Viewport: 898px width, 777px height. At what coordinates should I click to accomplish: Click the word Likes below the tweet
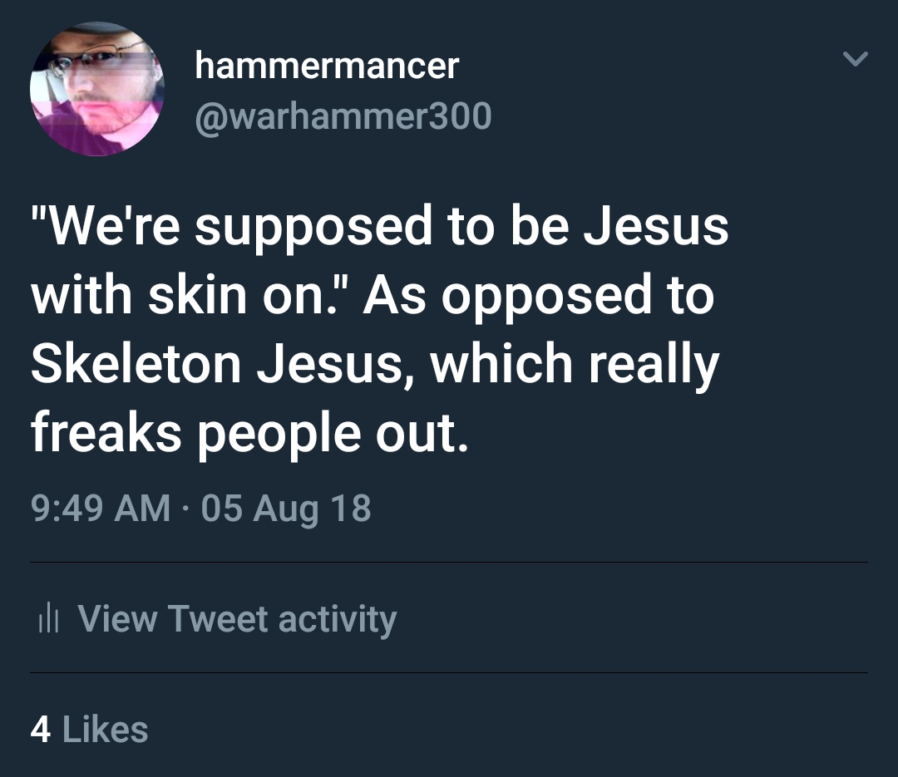point(105,730)
